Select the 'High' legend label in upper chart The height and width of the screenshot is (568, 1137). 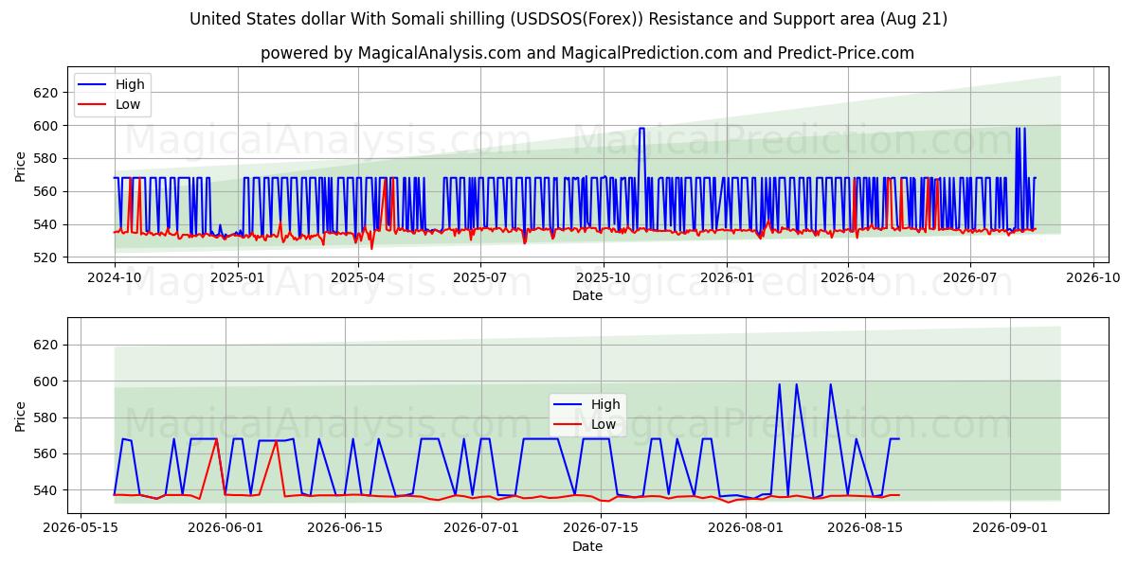tap(130, 84)
